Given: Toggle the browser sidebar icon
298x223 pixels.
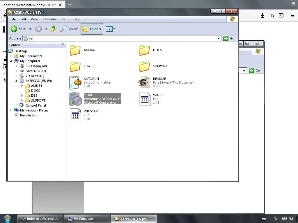Looking at the screenshot, I should [281, 16].
